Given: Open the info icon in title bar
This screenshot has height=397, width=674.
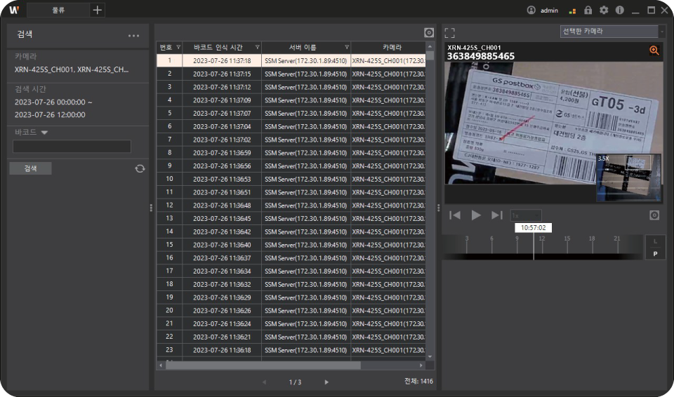Looking at the screenshot, I should tap(619, 11).
